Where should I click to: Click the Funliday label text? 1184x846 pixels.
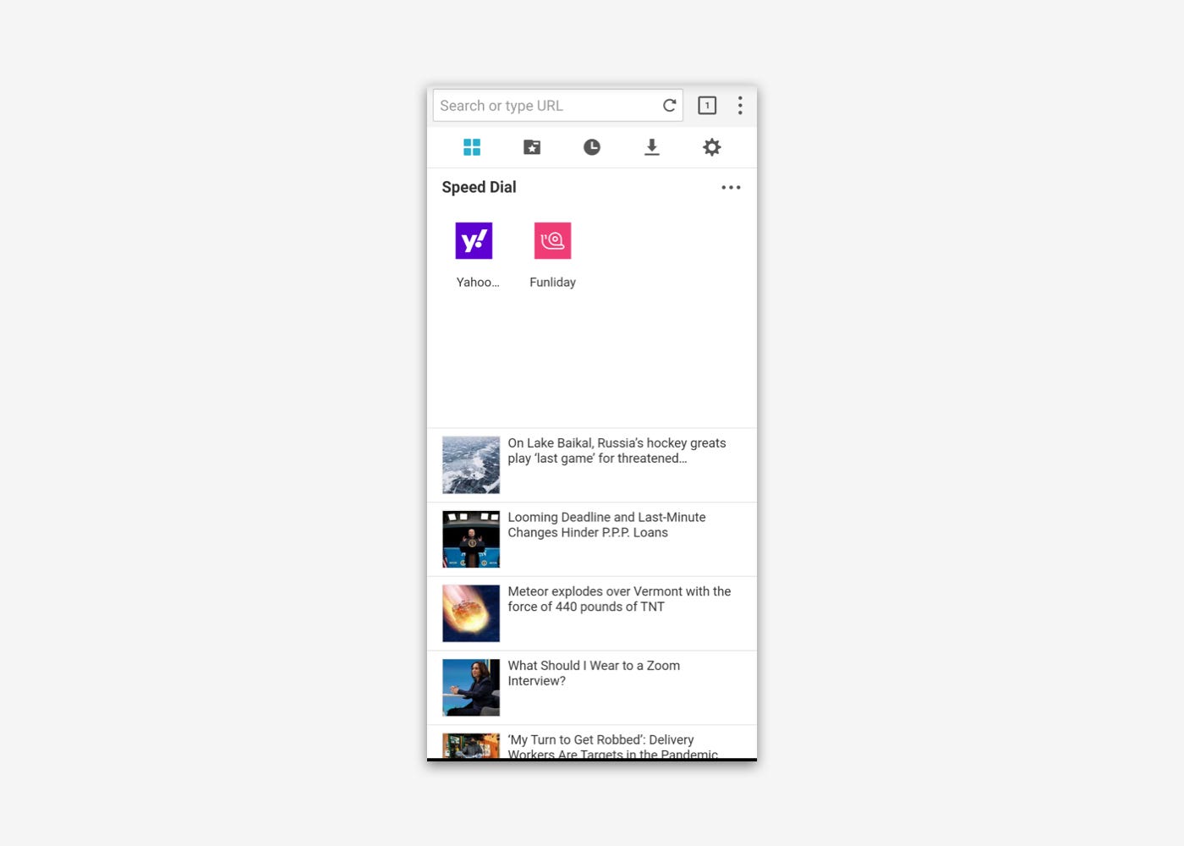(x=552, y=283)
